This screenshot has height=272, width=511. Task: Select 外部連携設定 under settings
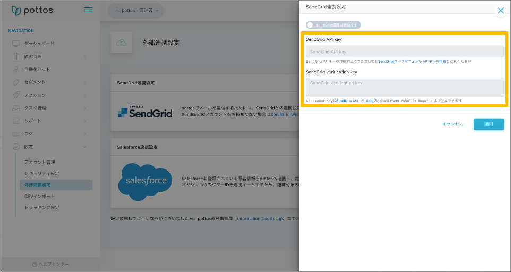56,185
